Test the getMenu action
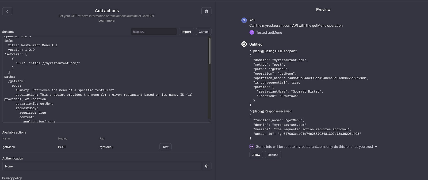 coord(166,147)
